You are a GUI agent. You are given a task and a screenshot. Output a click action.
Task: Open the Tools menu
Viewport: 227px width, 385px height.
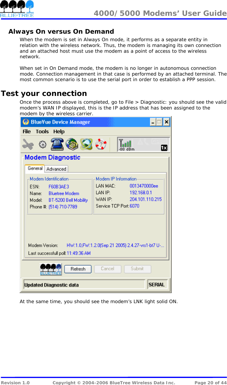(42, 131)
